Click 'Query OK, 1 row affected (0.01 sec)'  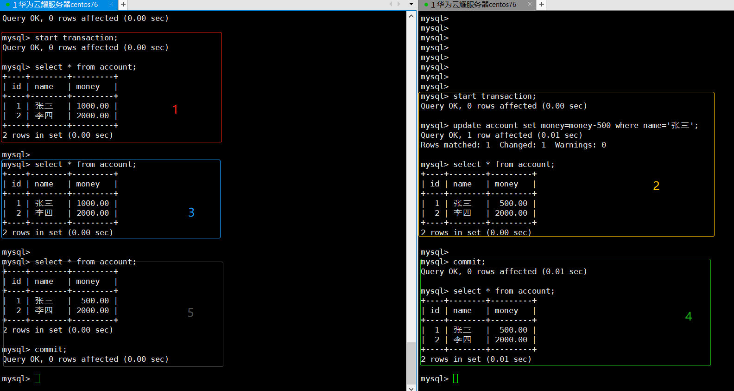(x=501, y=135)
